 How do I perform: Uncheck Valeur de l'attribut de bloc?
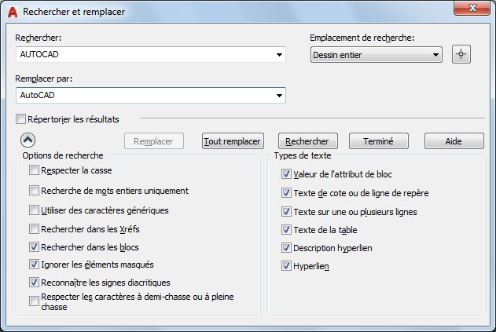tap(286, 174)
